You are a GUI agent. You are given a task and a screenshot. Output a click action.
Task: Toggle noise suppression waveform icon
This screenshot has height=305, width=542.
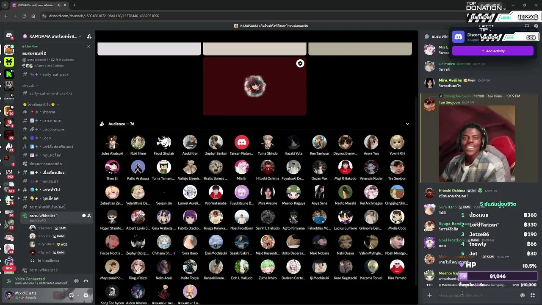pos(77,281)
